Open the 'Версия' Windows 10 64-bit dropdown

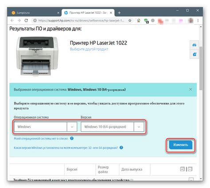click(113, 127)
